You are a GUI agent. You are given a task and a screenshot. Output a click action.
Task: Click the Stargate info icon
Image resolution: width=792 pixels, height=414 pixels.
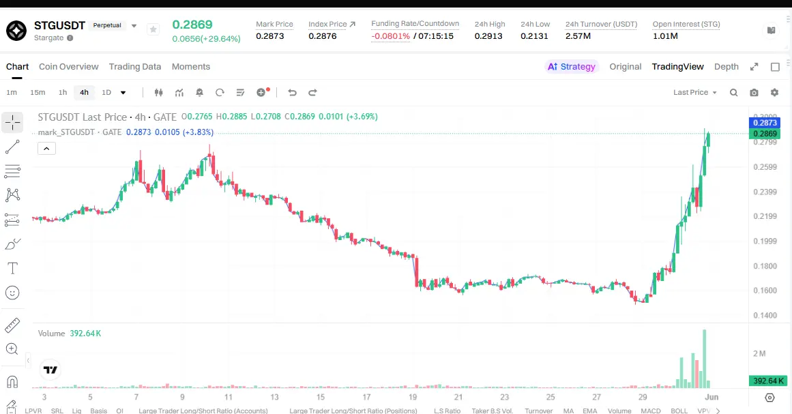tap(70, 38)
